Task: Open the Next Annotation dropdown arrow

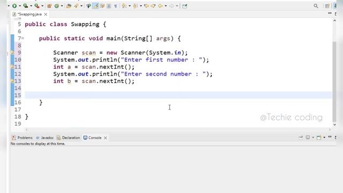Action: point(130,6)
